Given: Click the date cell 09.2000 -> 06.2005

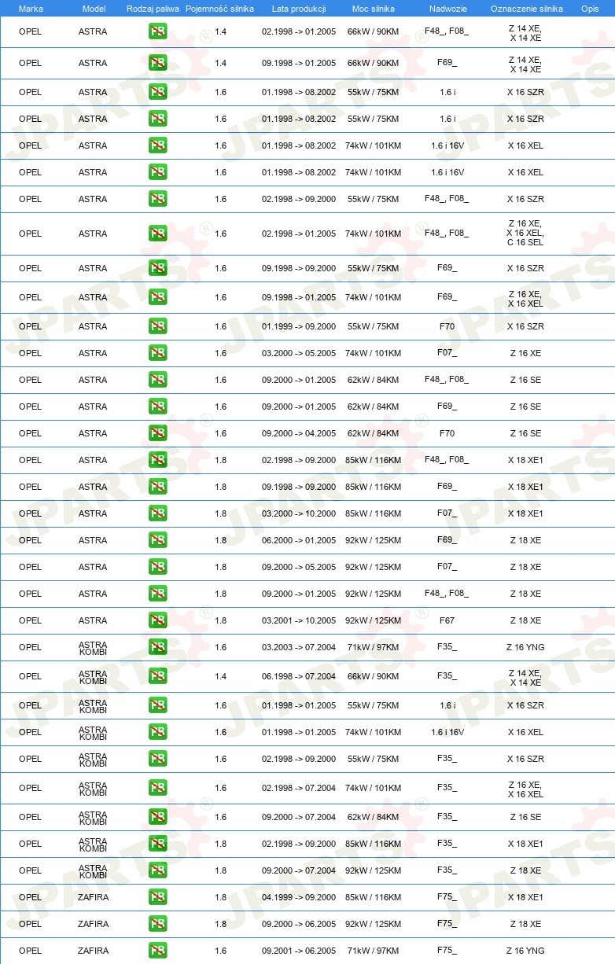Looking at the screenshot, I should [x=299, y=924].
